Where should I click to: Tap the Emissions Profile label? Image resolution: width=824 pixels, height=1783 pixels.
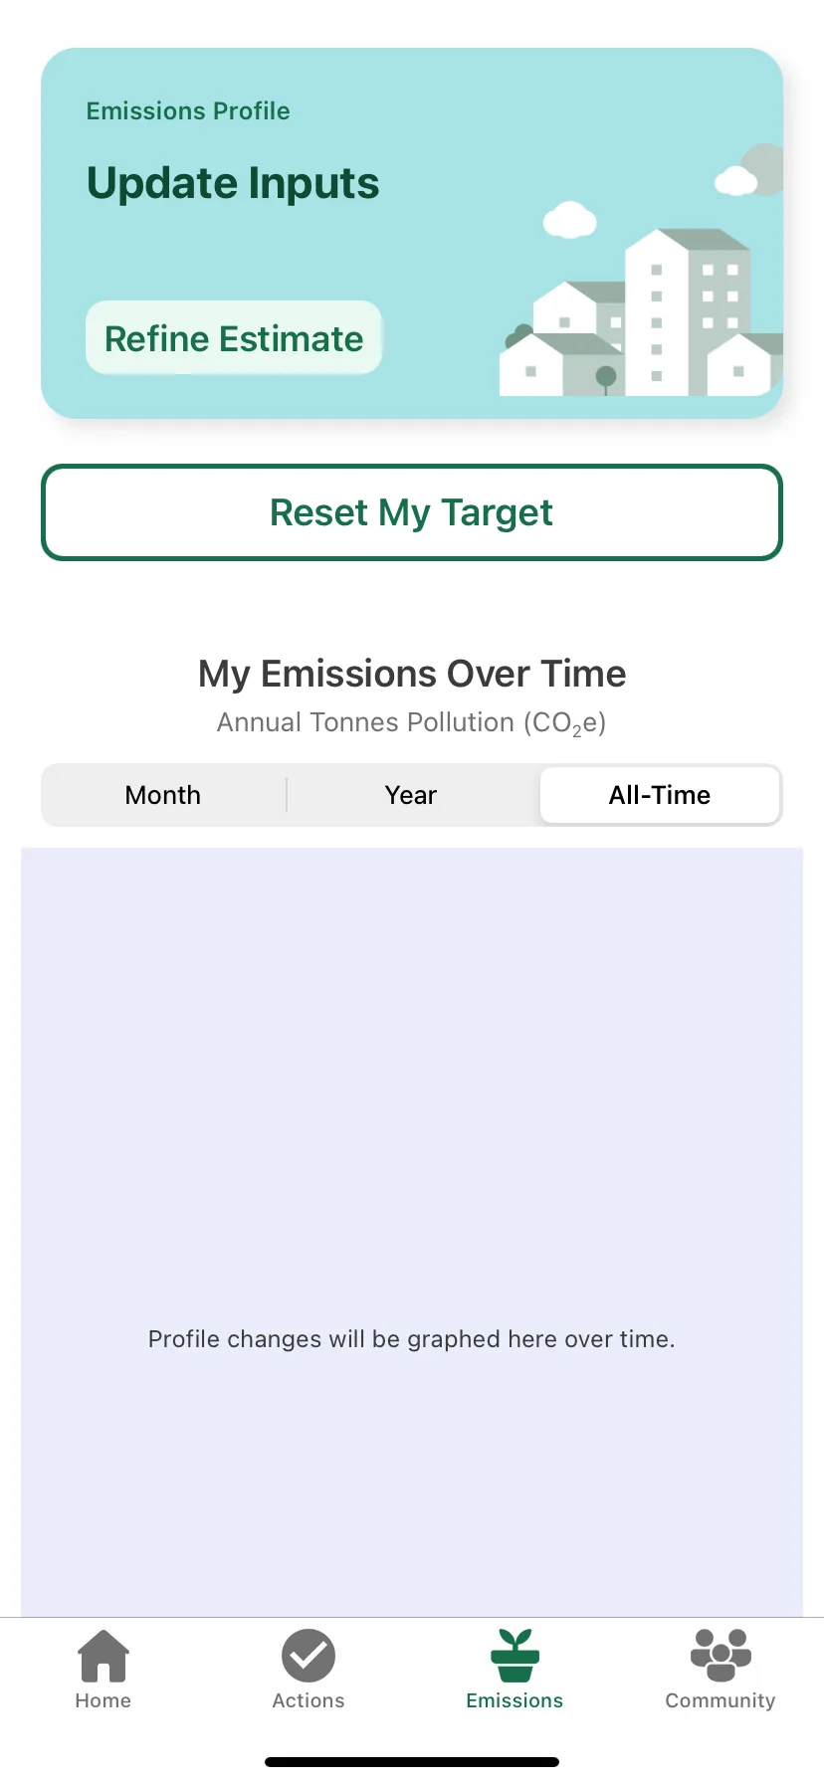(188, 110)
